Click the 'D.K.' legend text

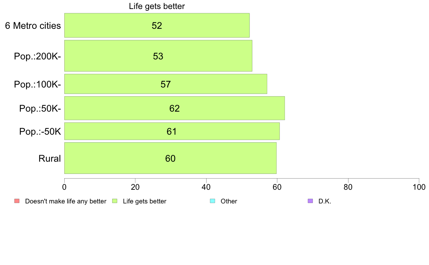click(325, 201)
